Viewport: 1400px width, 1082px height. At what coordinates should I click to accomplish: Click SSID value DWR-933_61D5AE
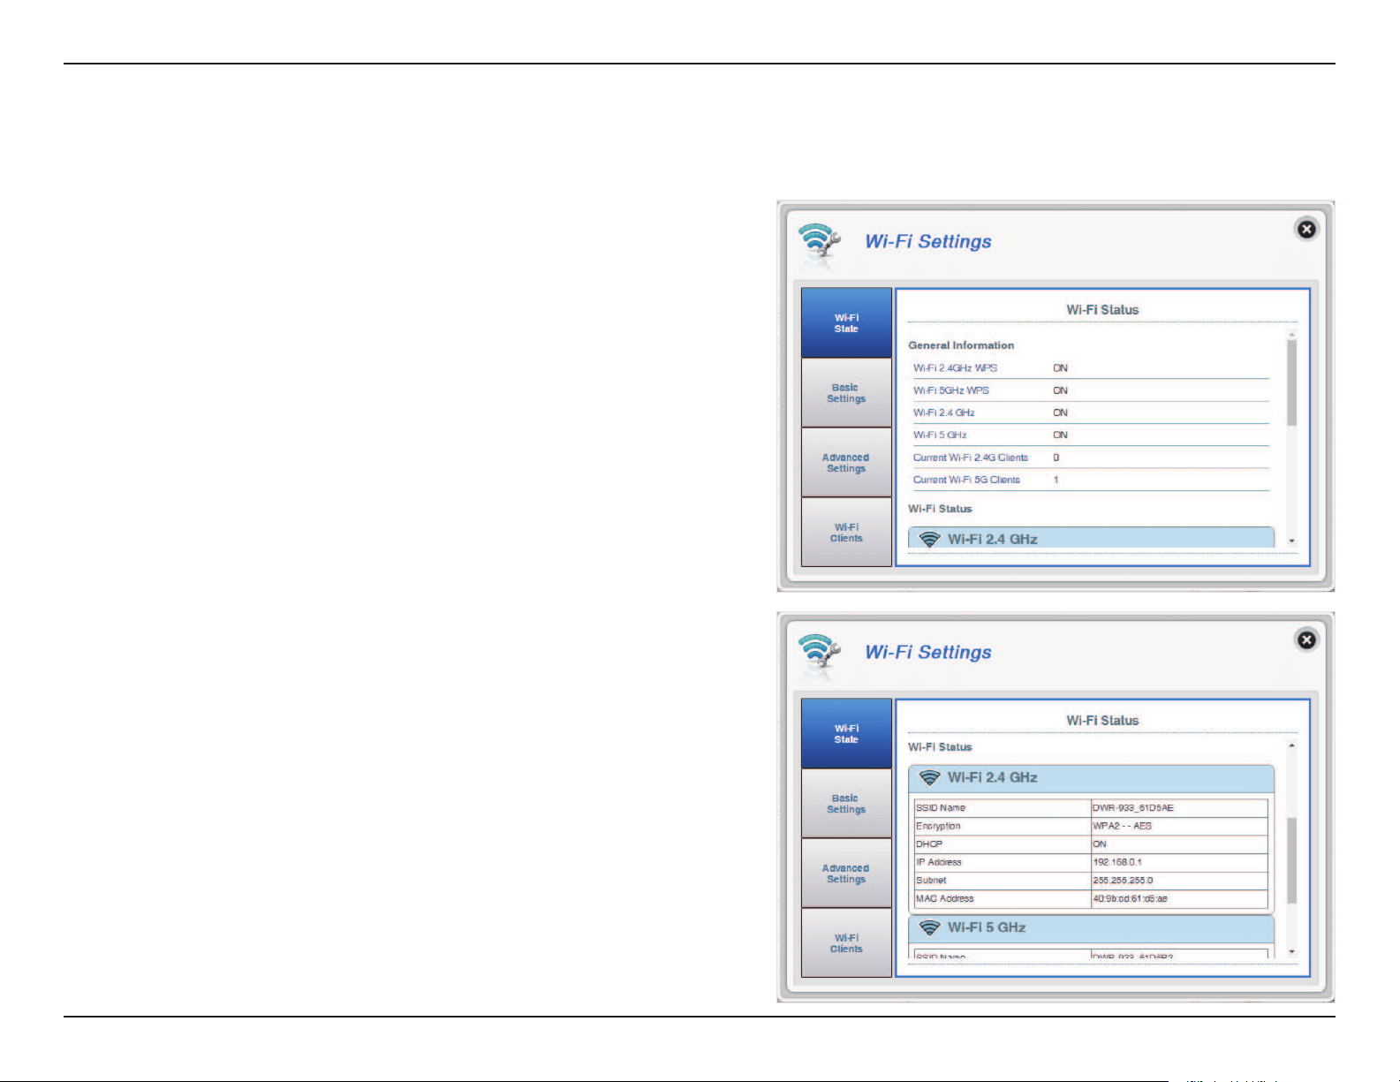(x=1133, y=808)
